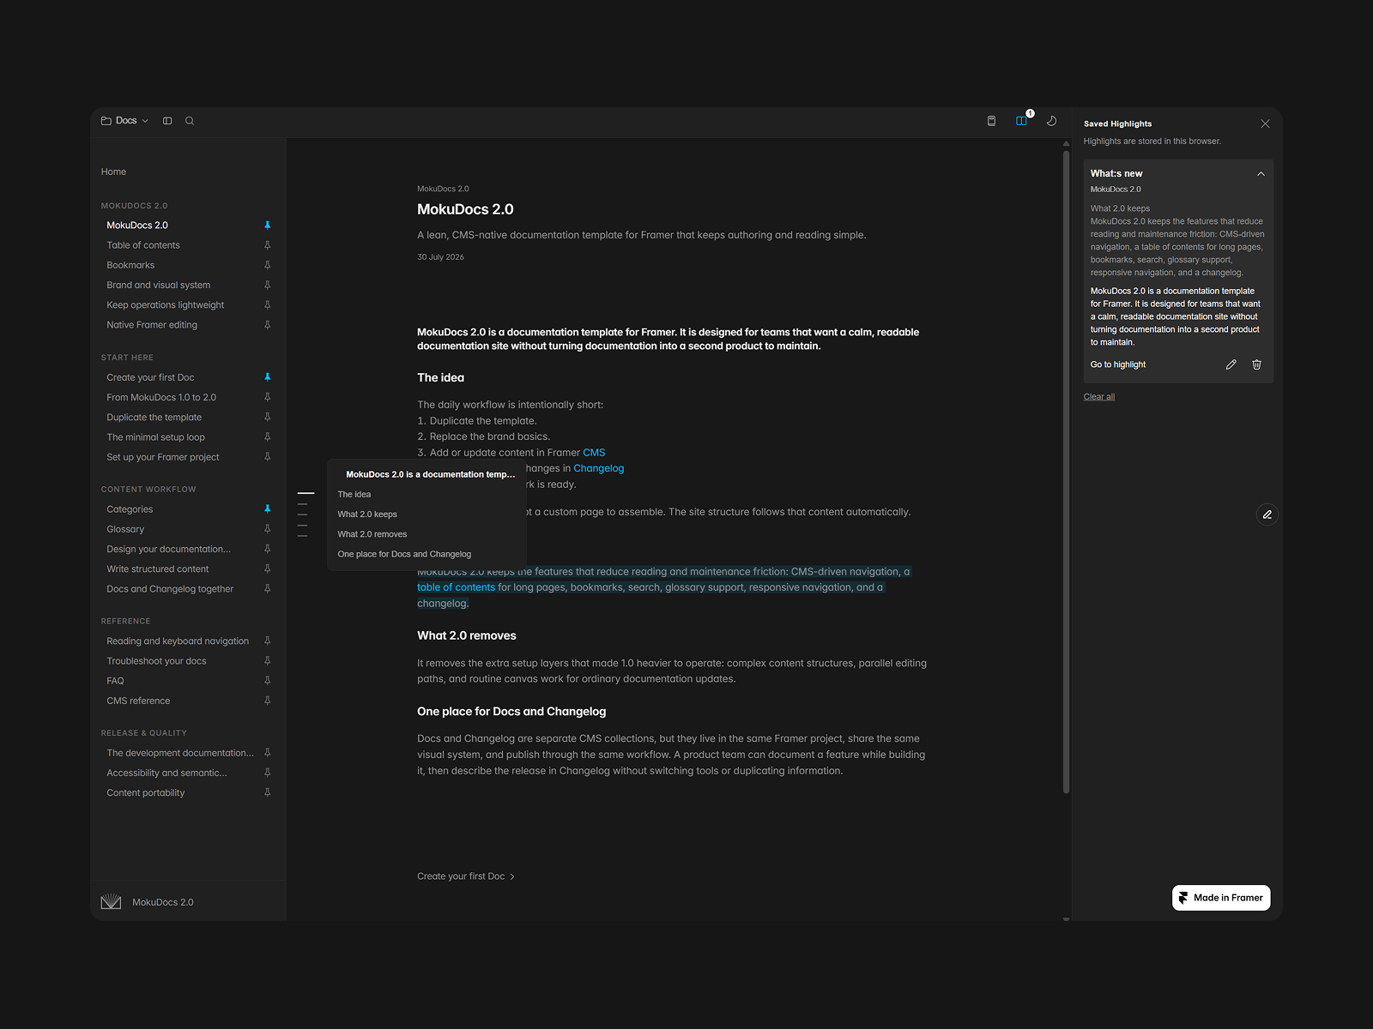Pin Reading and keyboard navigation page
This screenshot has width=1373, height=1029.
pos(267,641)
